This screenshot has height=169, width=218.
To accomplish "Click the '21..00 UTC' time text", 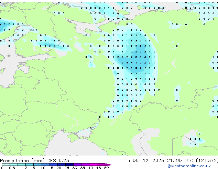I will (180, 160).
